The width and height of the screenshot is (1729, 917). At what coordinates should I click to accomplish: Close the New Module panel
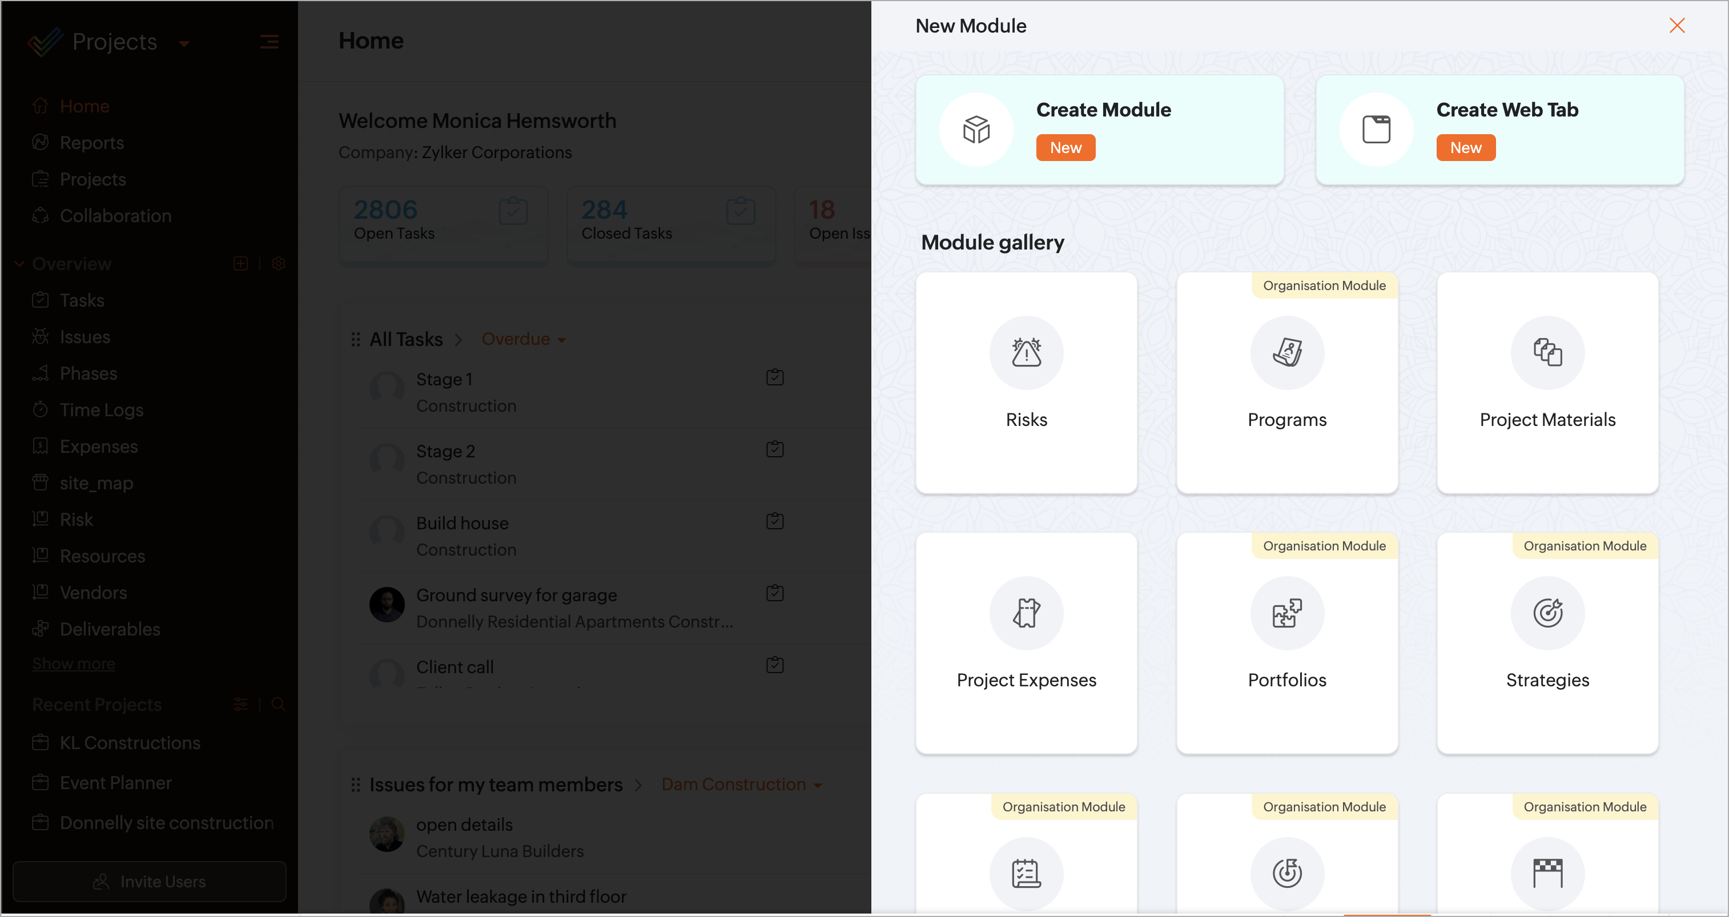tap(1676, 26)
